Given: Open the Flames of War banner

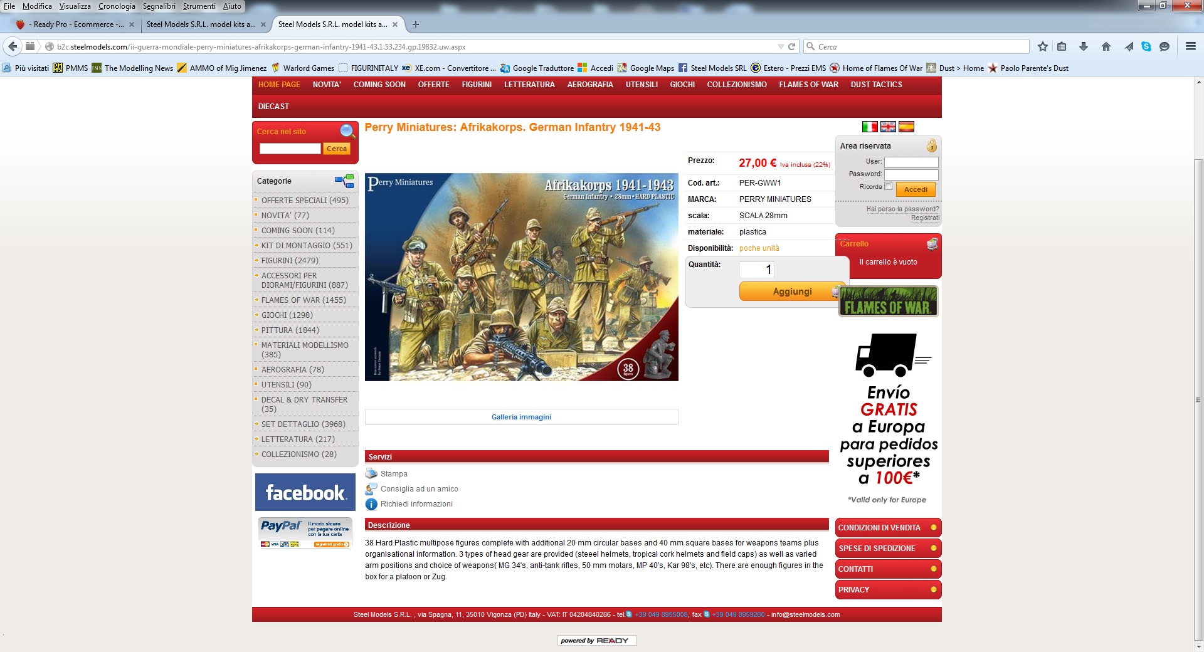Looking at the screenshot, I should 888,302.
